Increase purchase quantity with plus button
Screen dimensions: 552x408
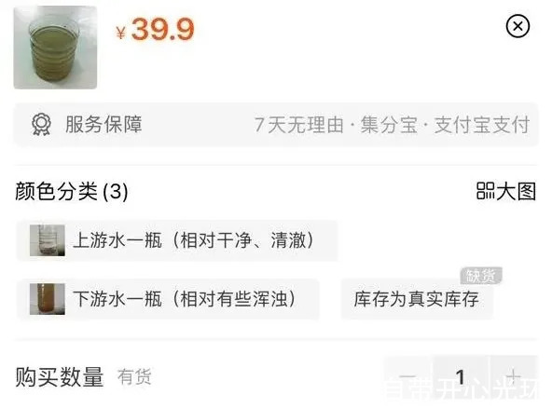pos(514,376)
